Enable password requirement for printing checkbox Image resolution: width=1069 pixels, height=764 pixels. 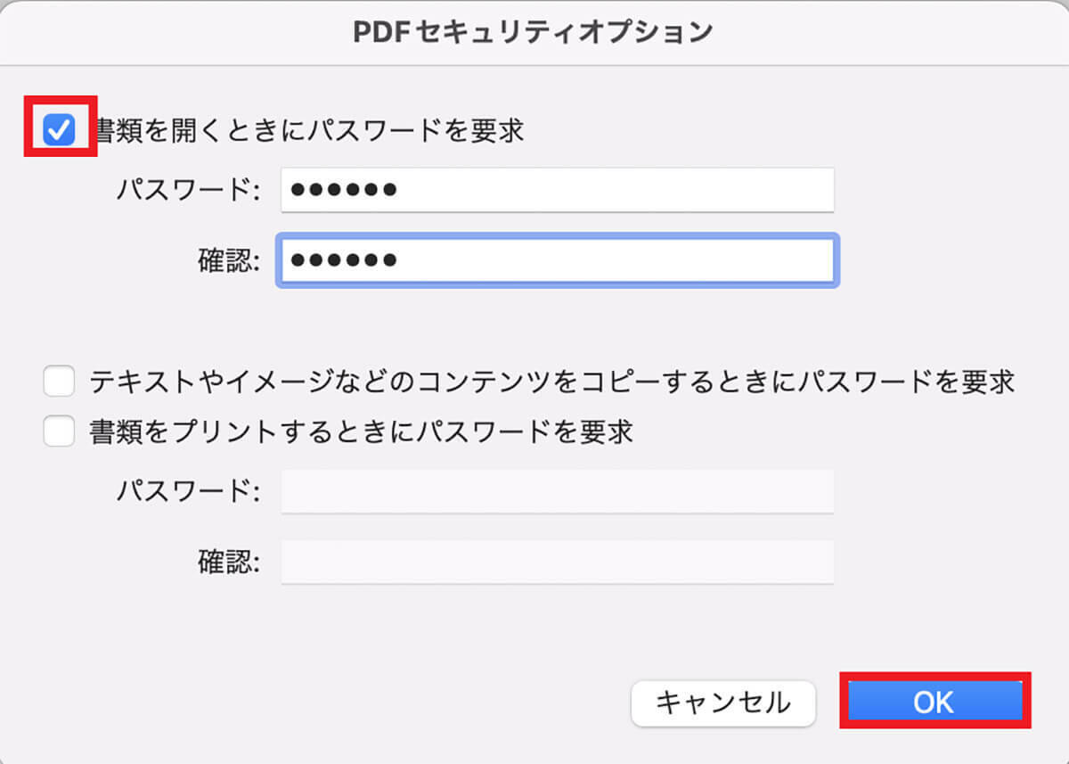[59, 432]
